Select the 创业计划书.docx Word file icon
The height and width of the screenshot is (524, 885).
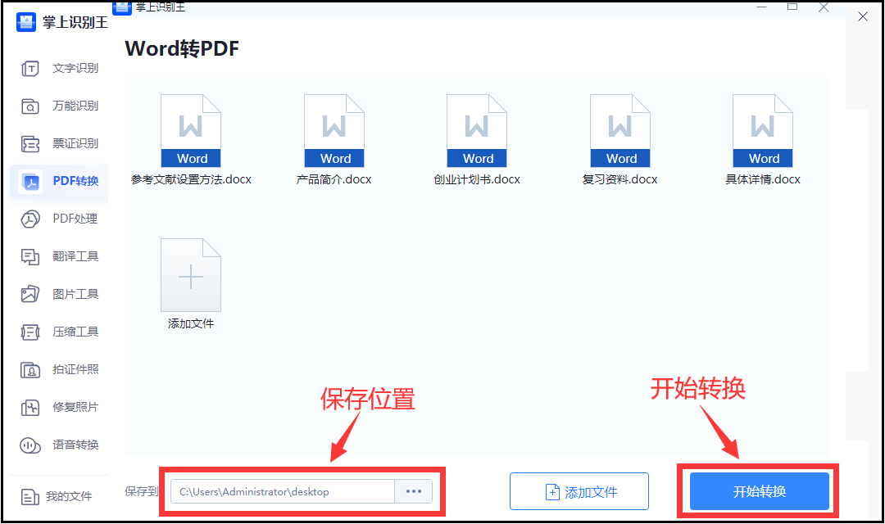(x=477, y=131)
